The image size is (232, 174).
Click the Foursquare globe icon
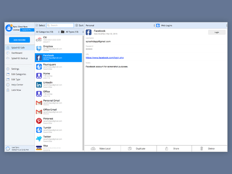click(x=39, y=67)
